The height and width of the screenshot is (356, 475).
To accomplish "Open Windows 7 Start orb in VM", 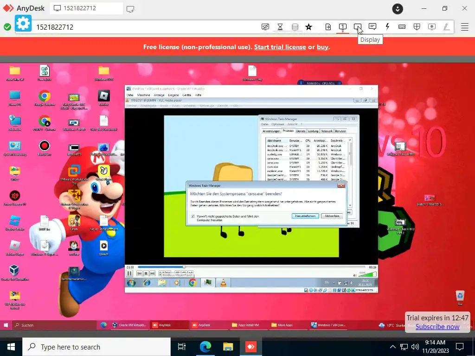I will [x=131, y=283].
